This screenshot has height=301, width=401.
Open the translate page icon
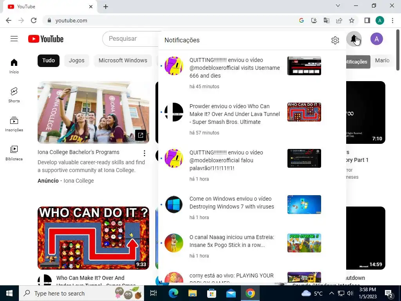327,20
